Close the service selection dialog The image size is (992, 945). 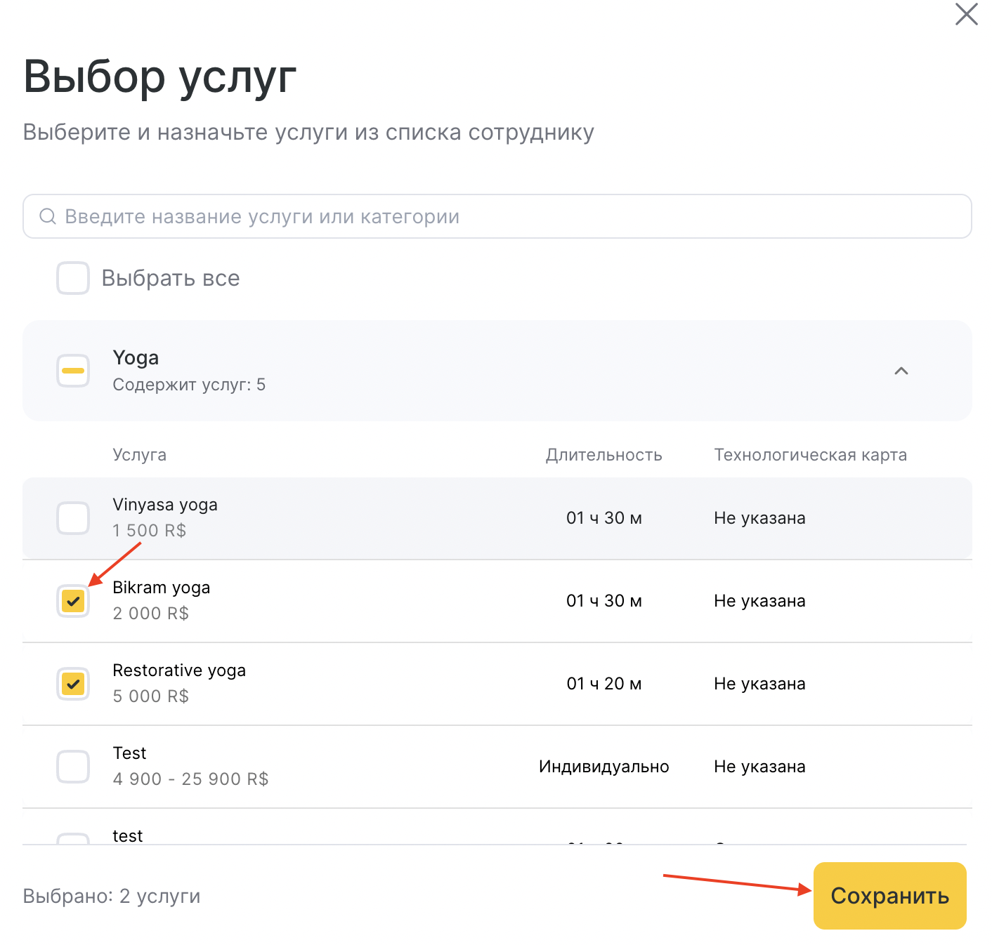966,14
